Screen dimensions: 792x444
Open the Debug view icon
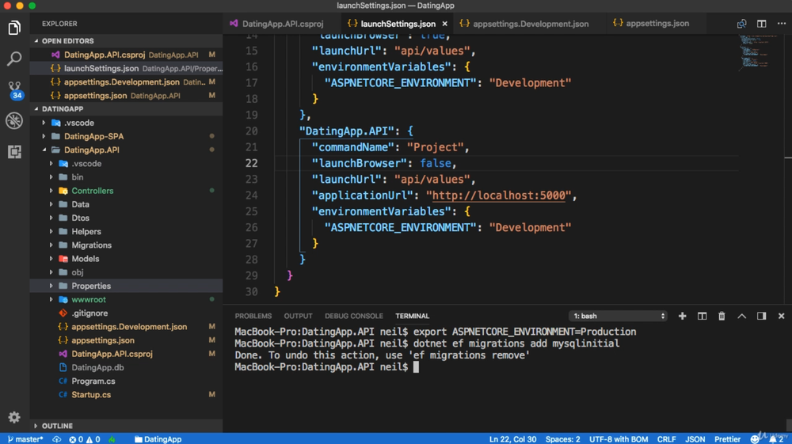pyautogui.click(x=14, y=120)
